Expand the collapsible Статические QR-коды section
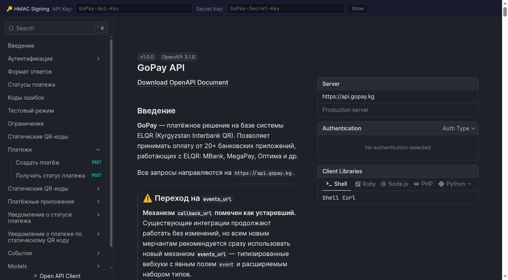 [98, 189]
